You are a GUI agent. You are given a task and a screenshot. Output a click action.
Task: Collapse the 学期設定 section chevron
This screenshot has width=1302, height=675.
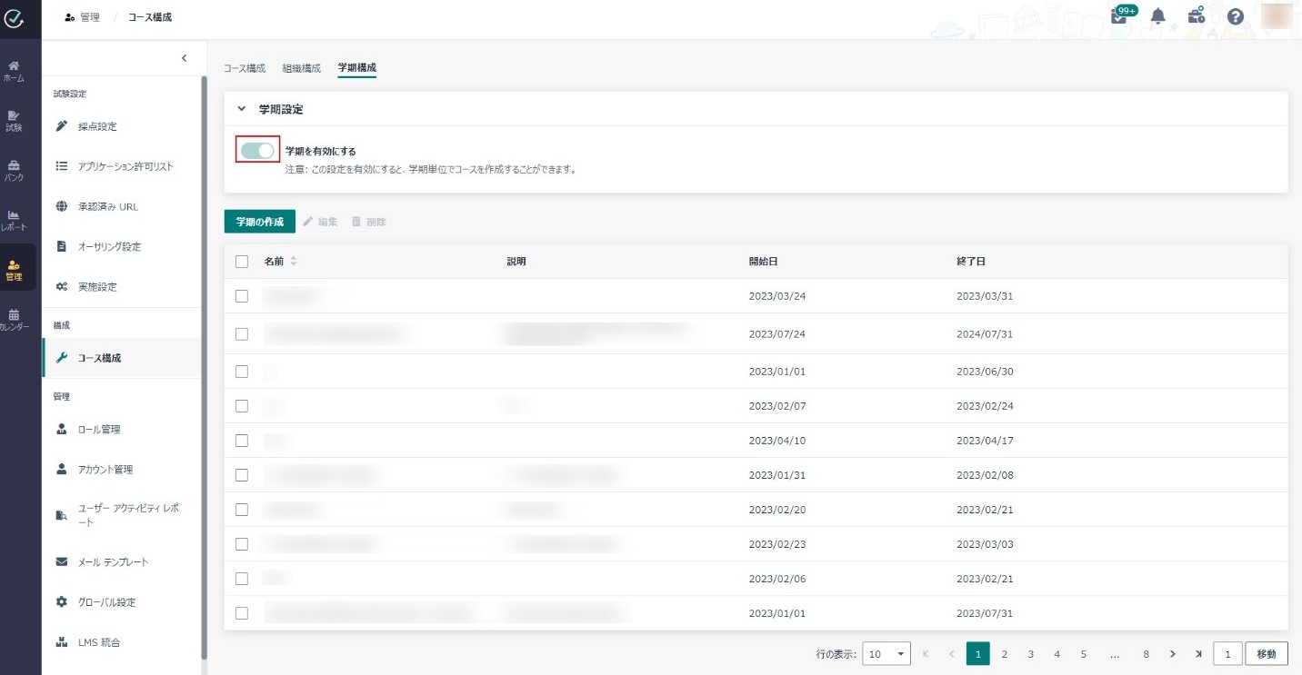click(242, 109)
